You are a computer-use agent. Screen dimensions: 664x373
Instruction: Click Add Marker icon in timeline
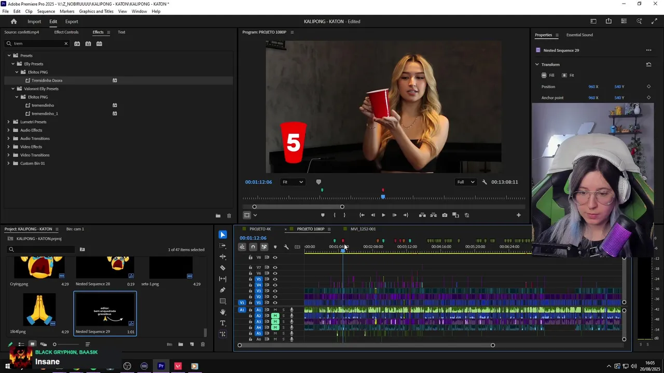[x=275, y=247]
